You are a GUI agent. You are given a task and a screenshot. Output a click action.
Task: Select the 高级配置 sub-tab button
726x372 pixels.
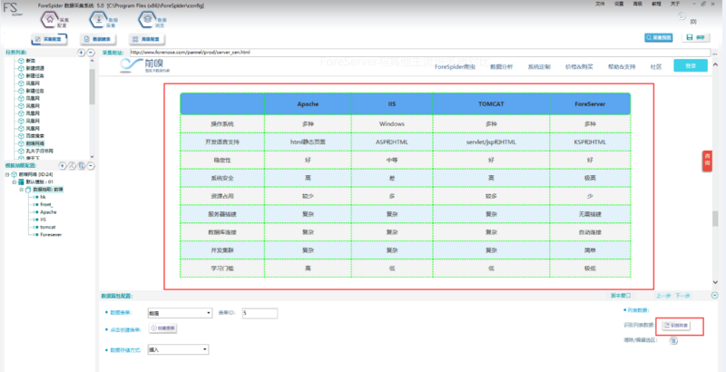point(147,39)
